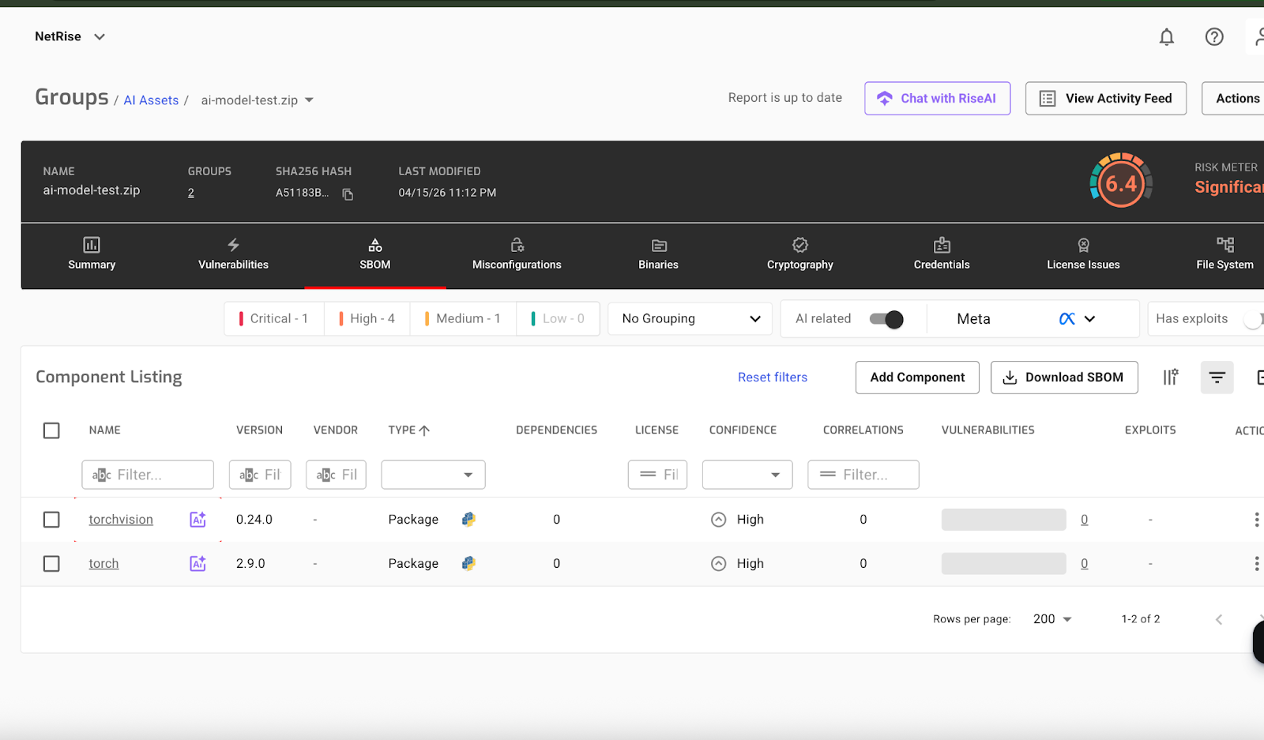The width and height of the screenshot is (1264, 740).
Task: Disable the AI related toggle
Action: [x=886, y=319]
